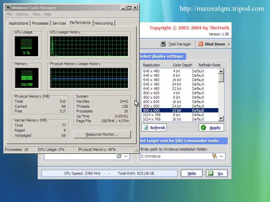Switch to the Services tab
This screenshot has width=270, height=202.
pyautogui.click(x=59, y=23)
